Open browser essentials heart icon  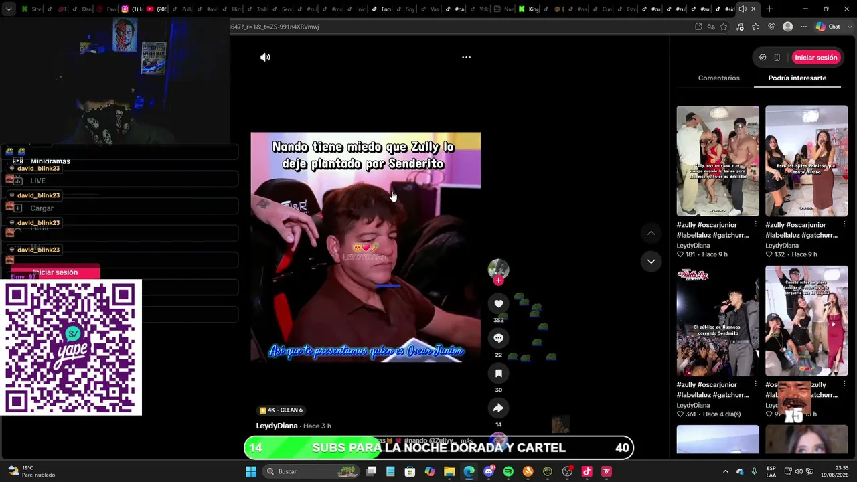(x=772, y=27)
